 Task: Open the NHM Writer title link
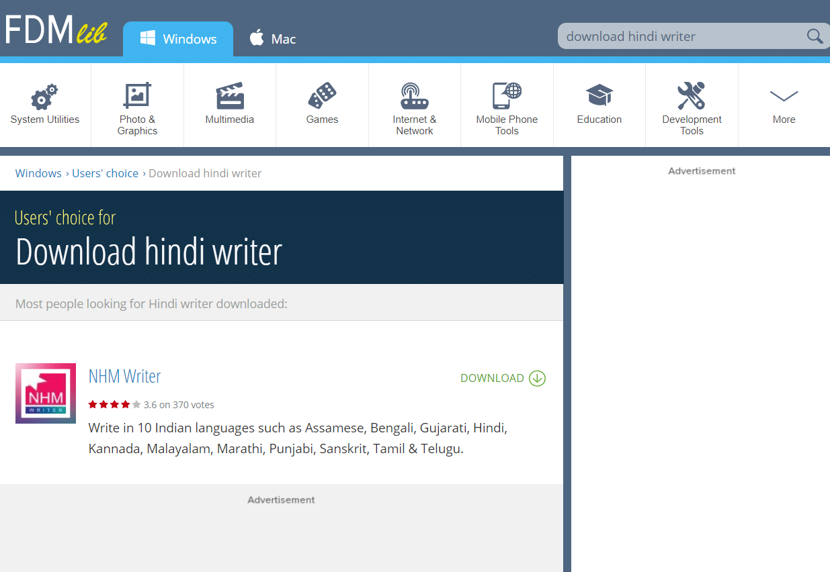tap(125, 376)
